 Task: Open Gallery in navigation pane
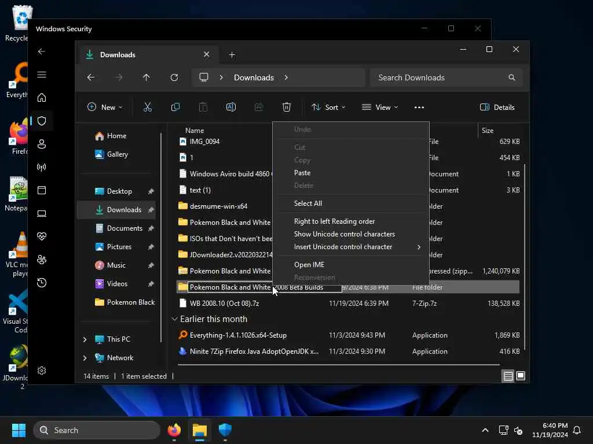pyautogui.click(x=117, y=154)
